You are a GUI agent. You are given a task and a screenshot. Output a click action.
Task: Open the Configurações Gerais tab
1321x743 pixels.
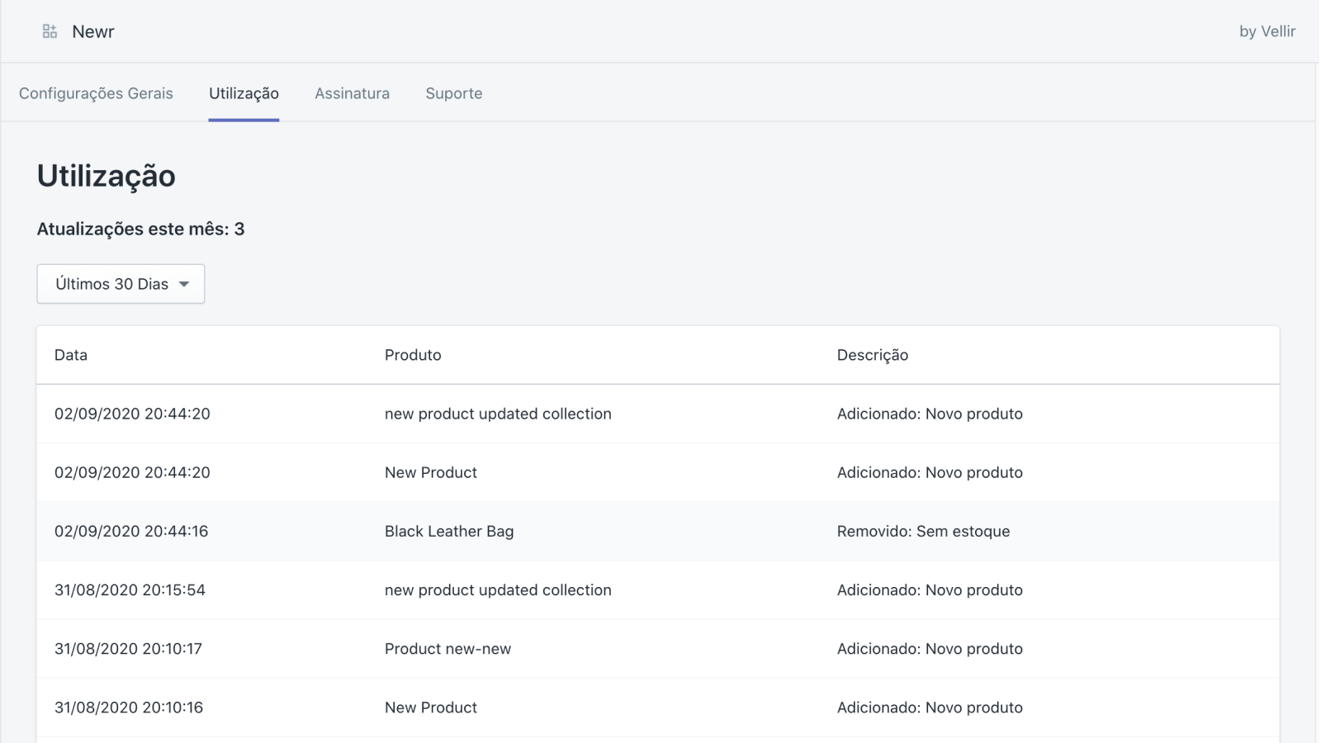point(96,93)
